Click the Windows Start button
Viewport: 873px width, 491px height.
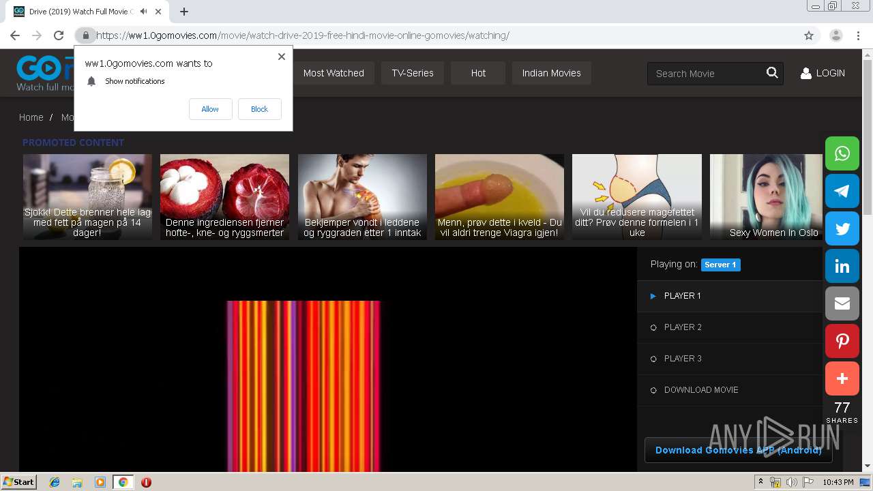[19, 482]
